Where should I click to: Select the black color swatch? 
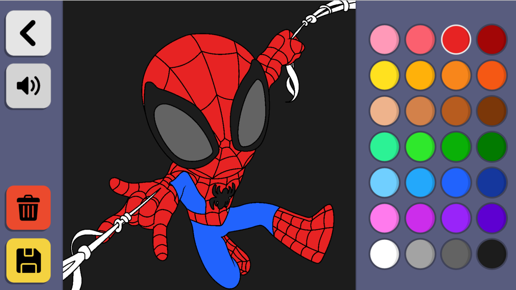[x=492, y=254]
